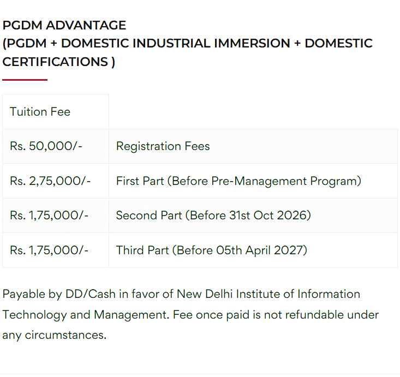
Task: Select the First Part (Before Pre-Management Program) cell
Action: (238, 181)
